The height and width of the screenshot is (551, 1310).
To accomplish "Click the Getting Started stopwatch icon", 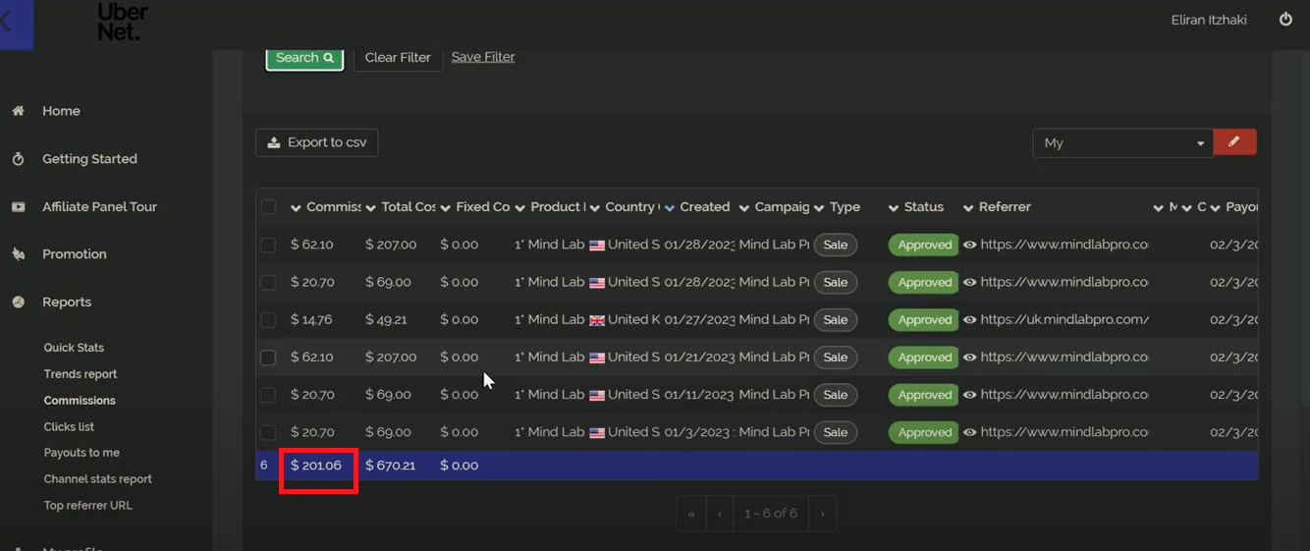I will 18,159.
